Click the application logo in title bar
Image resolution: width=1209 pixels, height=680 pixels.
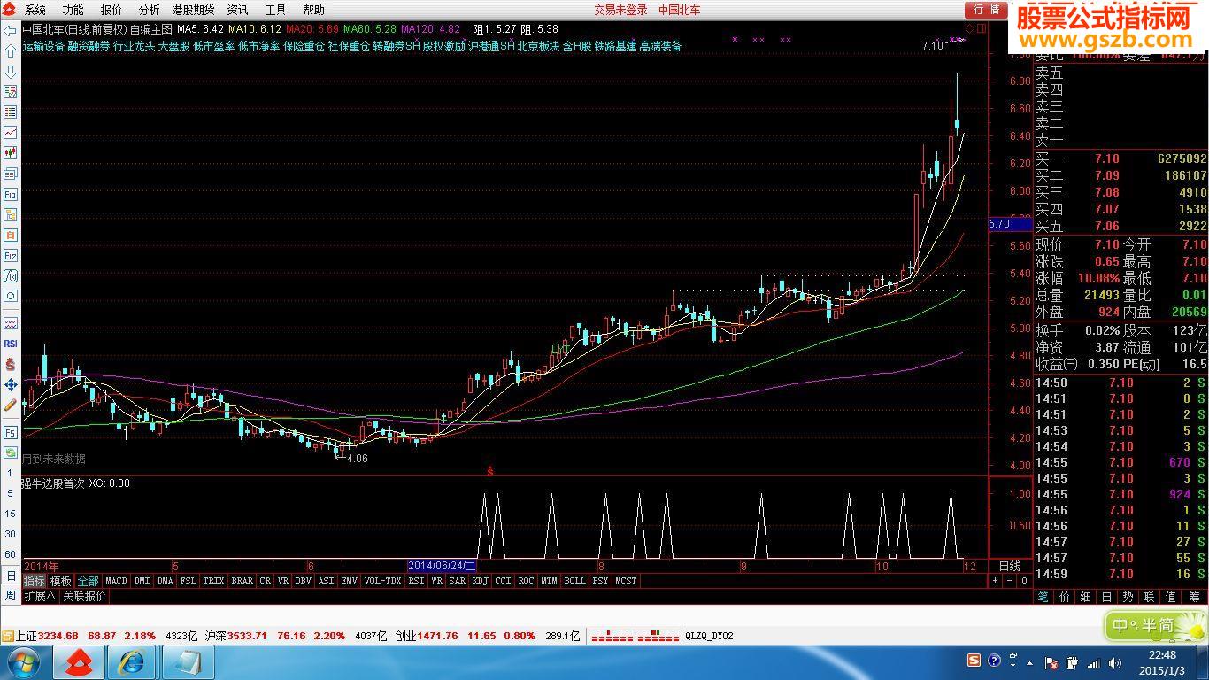[x=9, y=9]
